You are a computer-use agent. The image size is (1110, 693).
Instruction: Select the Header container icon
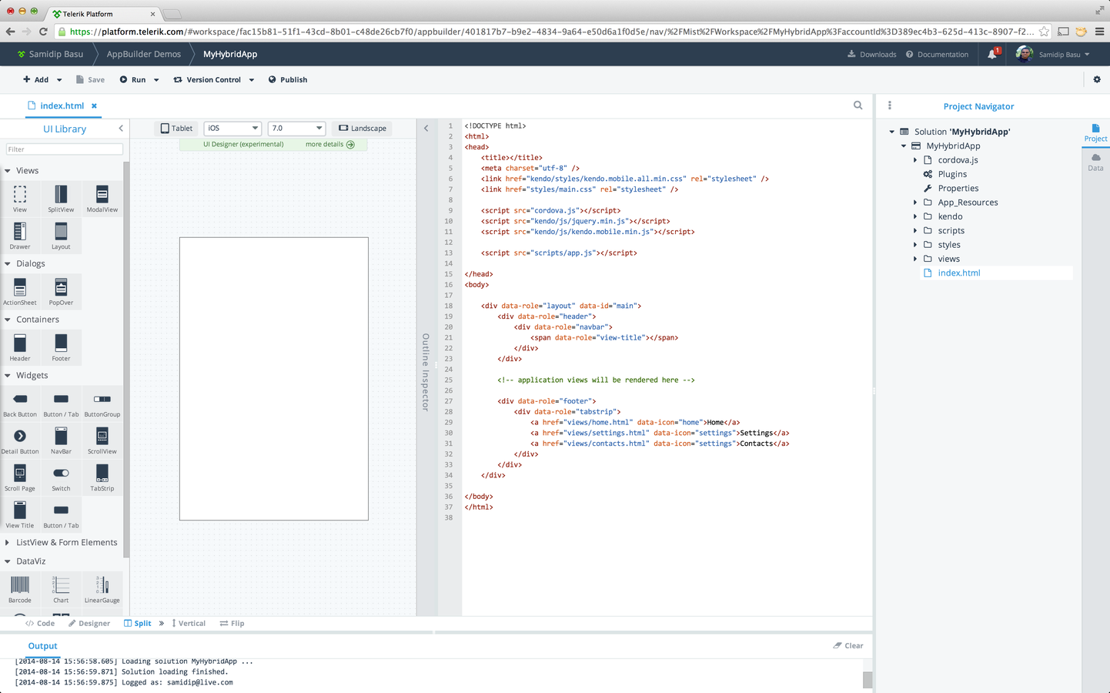(x=20, y=343)
